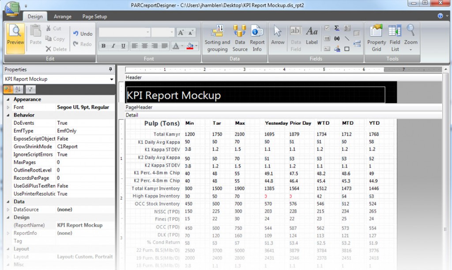Toggle the properties filter button

(30, 89)
